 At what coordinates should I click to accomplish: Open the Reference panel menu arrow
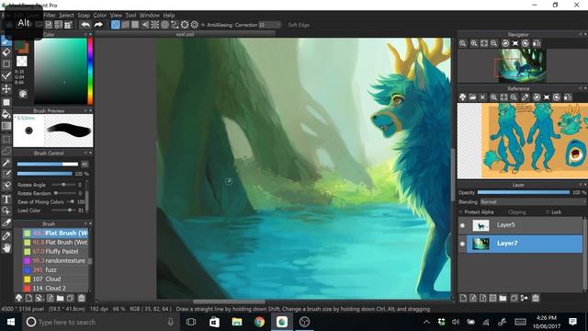(585, 88)
